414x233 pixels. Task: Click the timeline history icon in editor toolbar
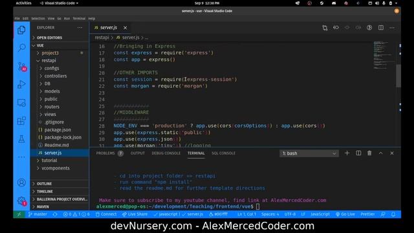point(369,28)
